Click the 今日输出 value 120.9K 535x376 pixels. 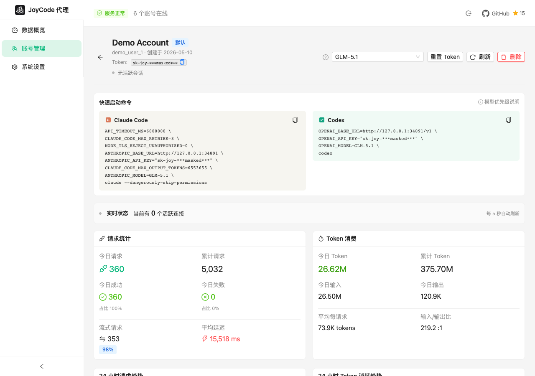pyautogui.click(x=431, y=297)
